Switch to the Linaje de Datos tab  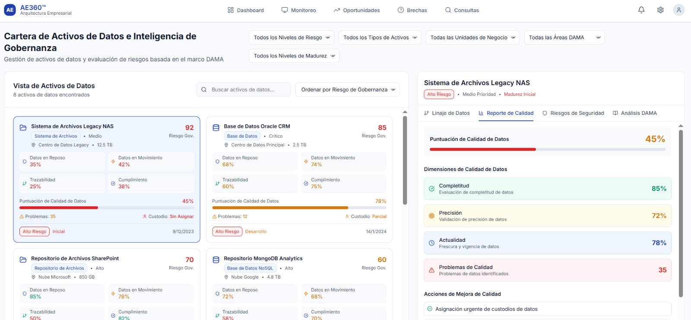click(447, 113)
